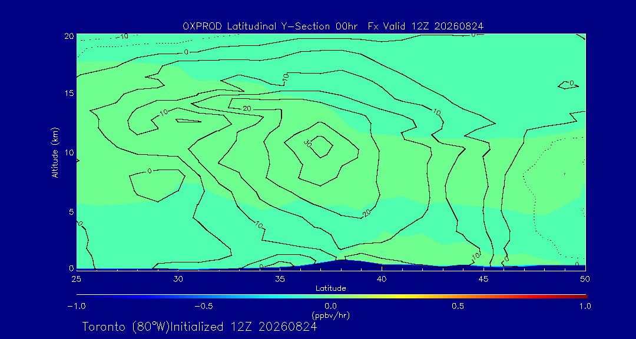Click the latitude 35 tick label
636x339 pixels.
[280, 278]
